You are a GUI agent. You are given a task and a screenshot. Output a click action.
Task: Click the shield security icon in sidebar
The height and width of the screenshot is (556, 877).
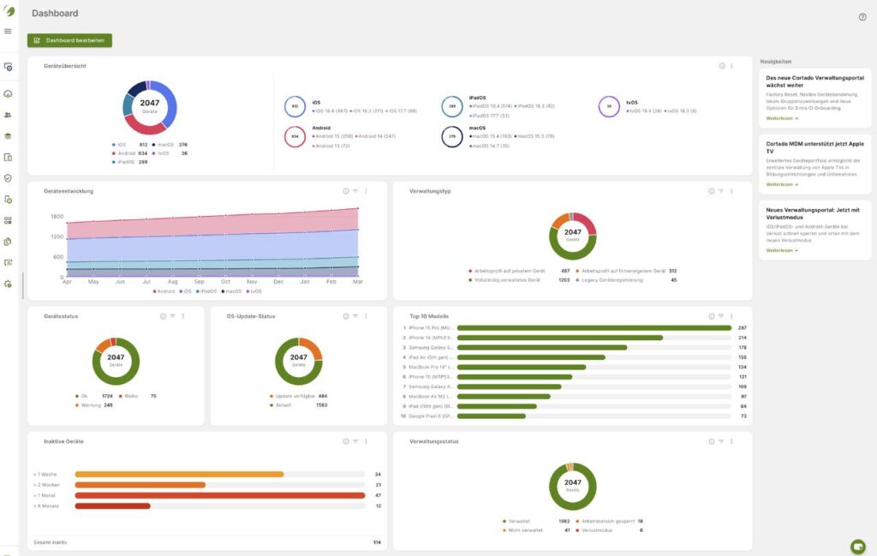pyautogui.click(x=9, y=178)
